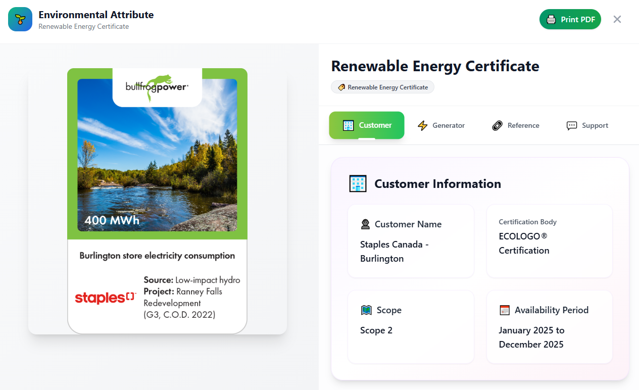Click the staples logo on the certificate card
The width and height of the screenshot is (639, 390).
coord(105,298)
